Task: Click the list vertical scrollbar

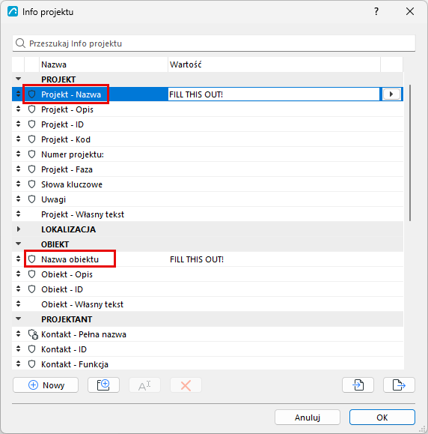Action: tap(410, 153)
